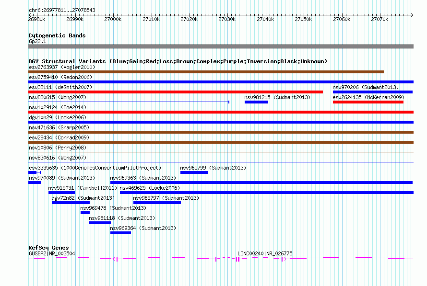The height and width of the screenshot is (286, 427).
Task: Open nsv970206 (Sudmant2013) variant label
Action: pos(366,87)
